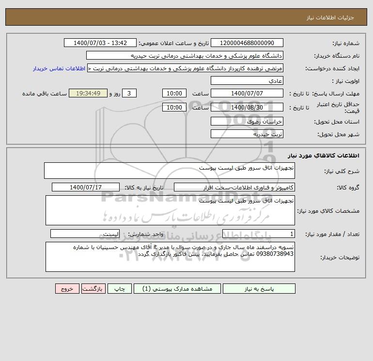Click label استان محل تحویل

tap(337, 122)
